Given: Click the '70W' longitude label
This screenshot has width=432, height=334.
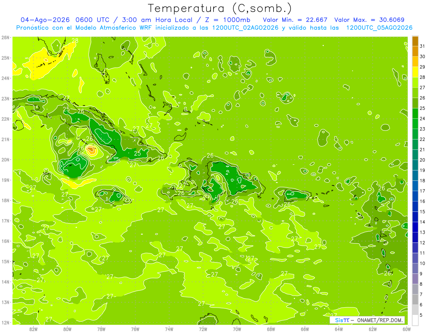Looking at the screenshot, I should point(237,329).
